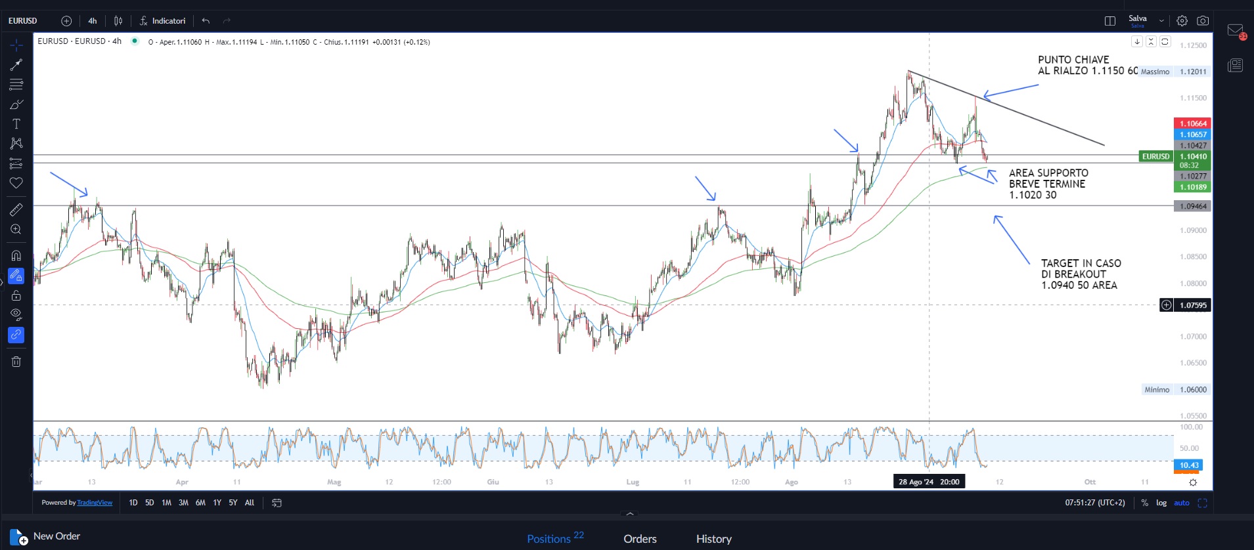Expand the Salva dropdown arrow
Viewport: 1254px width, 550px height.
[1161, 21]
